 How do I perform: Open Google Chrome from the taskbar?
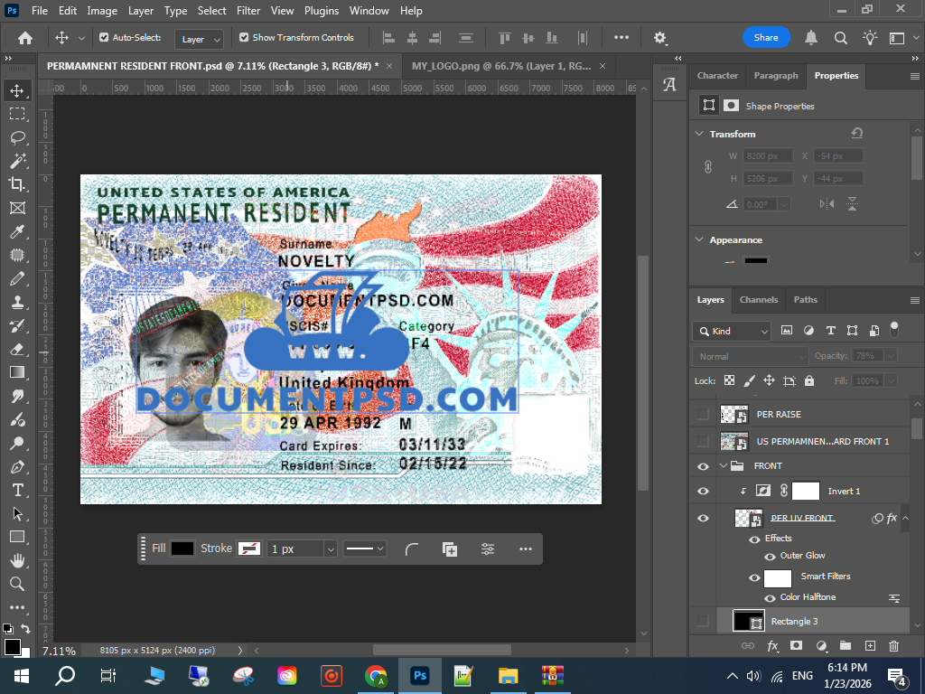[x=376, y=675]
